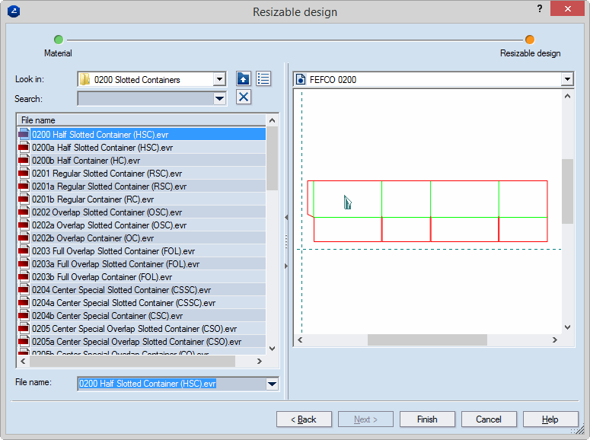Expand the Search dropdown arrow
590x440 pixels.
click(219, 98)
